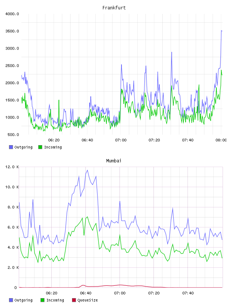The image size is (228, 306).
Task: Click the 1000.0 y-axis label in Frankfurt
Action: pos(12,117)
